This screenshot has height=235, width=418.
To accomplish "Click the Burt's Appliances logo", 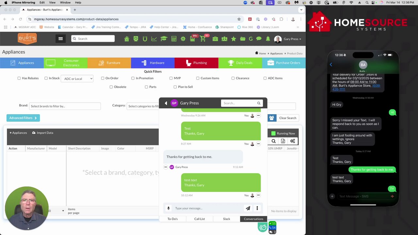I will click(27, 39).
